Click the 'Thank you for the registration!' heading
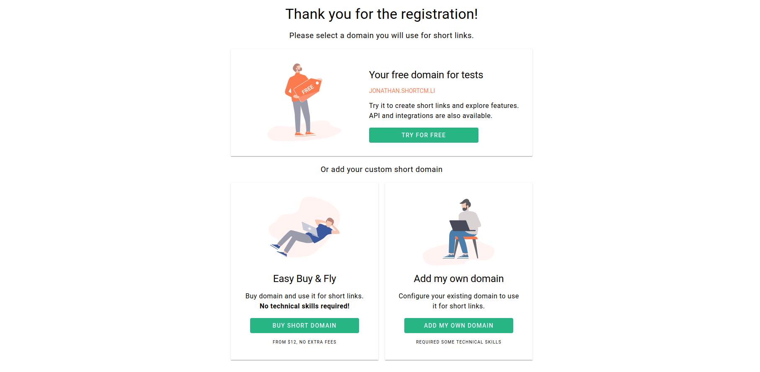This screenshot has height=372, width=760. [381, 14]
